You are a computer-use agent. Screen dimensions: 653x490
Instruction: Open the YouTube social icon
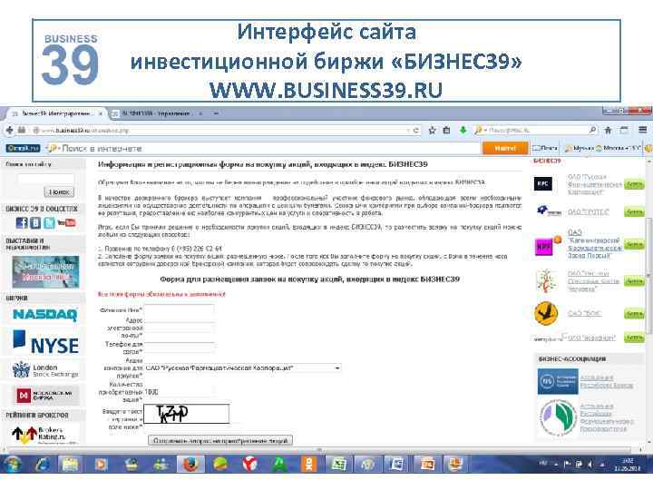pyautogui.click(x=66, y=223)
